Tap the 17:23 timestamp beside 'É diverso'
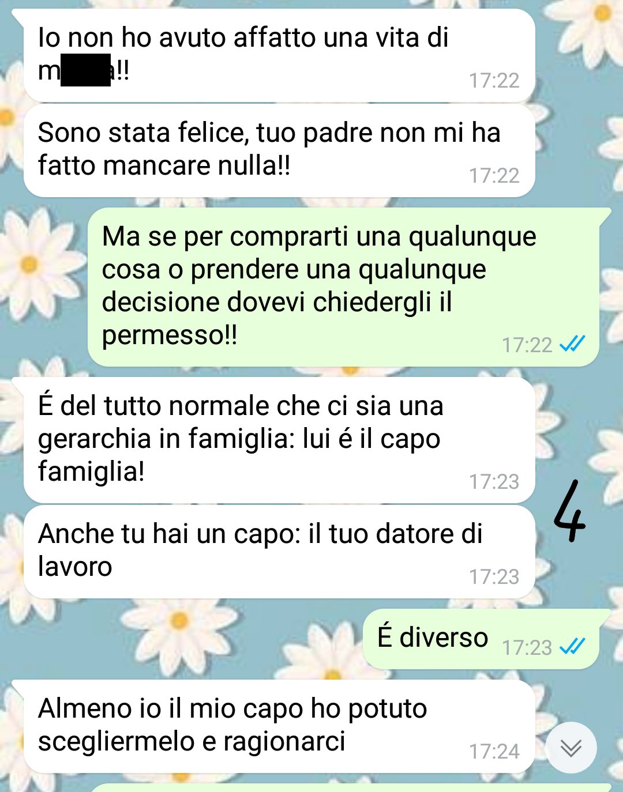The height and width of the screenshot is (792, 623). pos(527,647)
